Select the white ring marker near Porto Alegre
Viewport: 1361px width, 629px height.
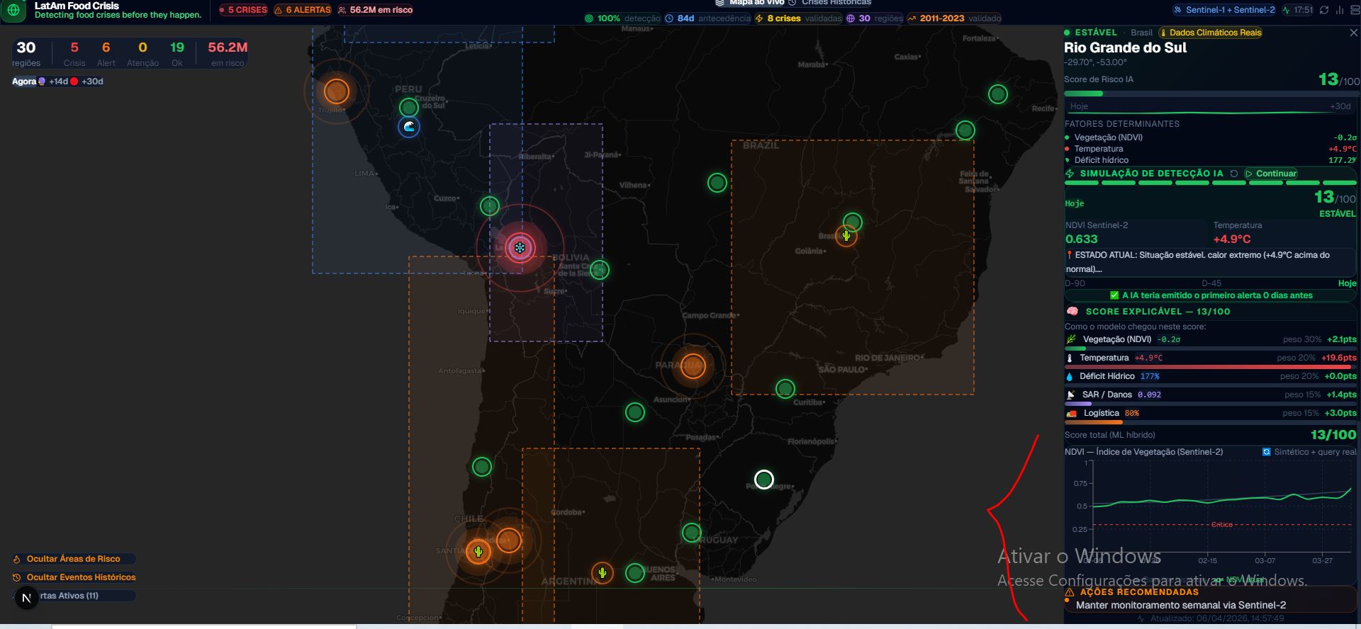pos(763,480)
